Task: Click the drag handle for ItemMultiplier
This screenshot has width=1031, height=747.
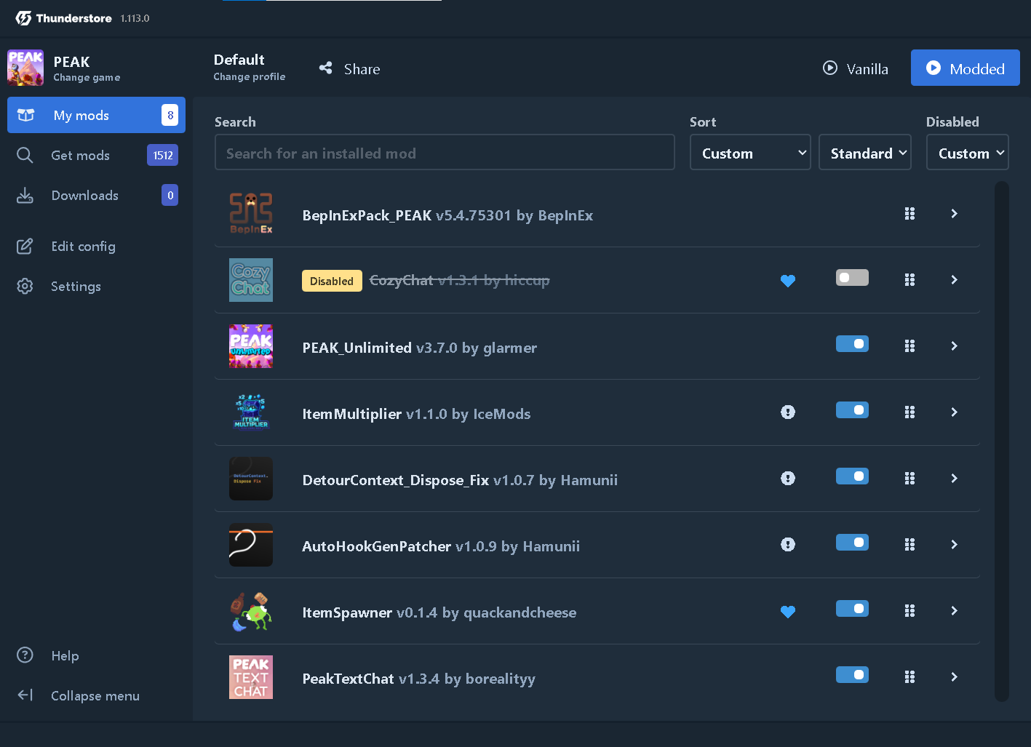Action: (909, 412)
